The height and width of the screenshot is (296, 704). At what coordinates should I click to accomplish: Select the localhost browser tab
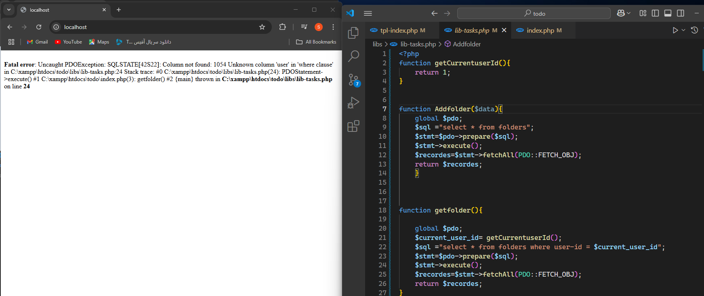click(x=63, y=10)
